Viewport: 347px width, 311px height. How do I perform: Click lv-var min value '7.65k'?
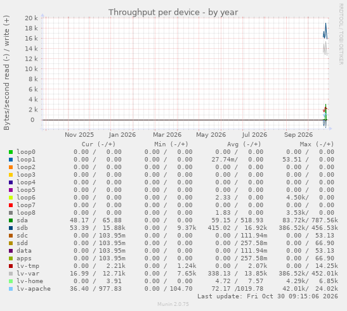pos(187,274)
